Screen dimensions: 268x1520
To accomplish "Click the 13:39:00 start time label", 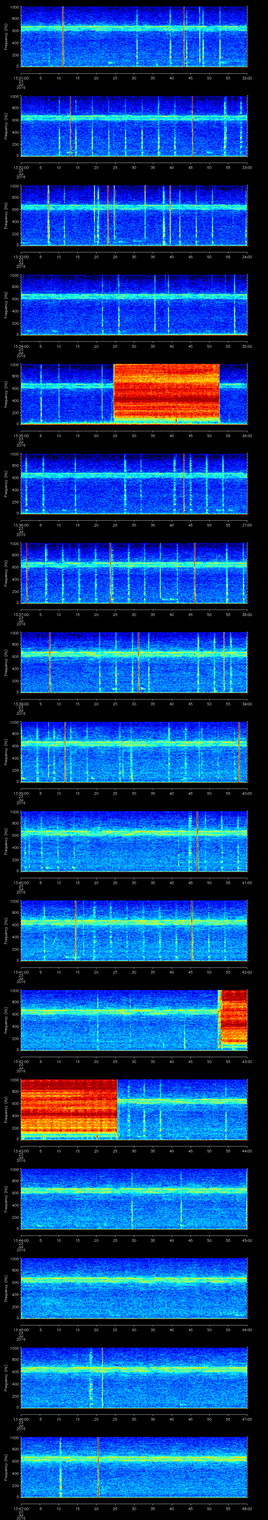I will [x=21, y=793].
